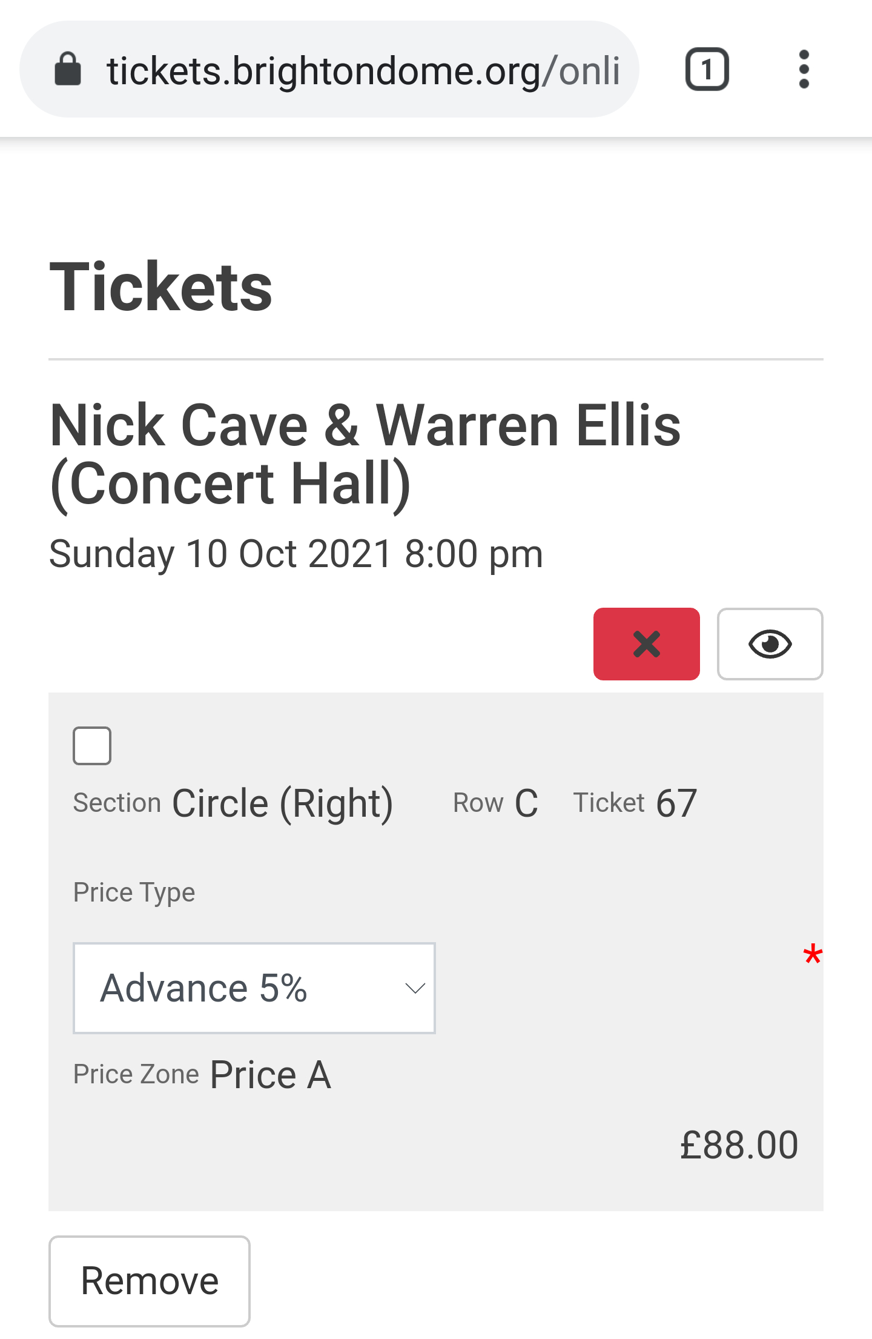The width and height of the screenshot is (872, 1339).
Task: Open the tab switcher showing 1 tab
Action: click(707, 69)
